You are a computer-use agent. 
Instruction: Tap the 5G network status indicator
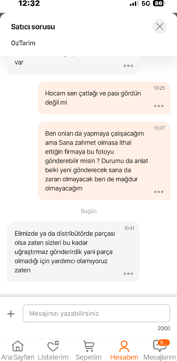(146, 3)
